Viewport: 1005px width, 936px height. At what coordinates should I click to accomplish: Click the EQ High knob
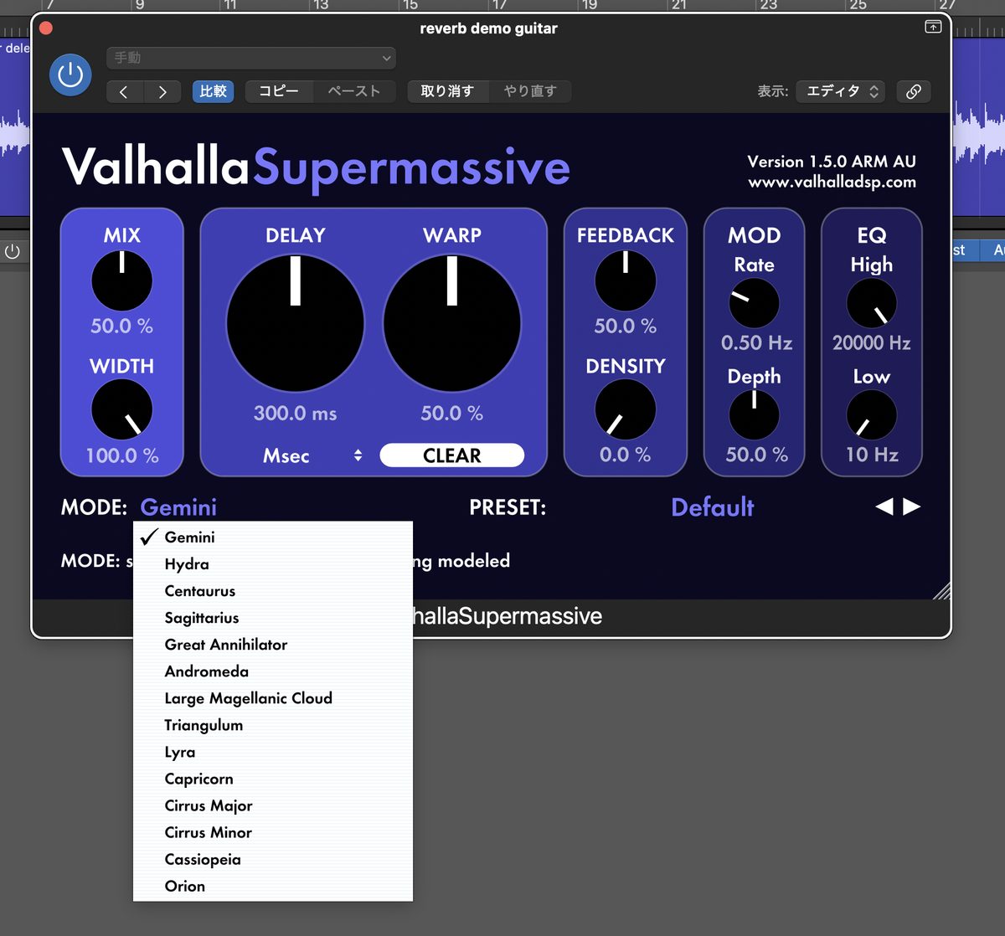click(872, 303)
